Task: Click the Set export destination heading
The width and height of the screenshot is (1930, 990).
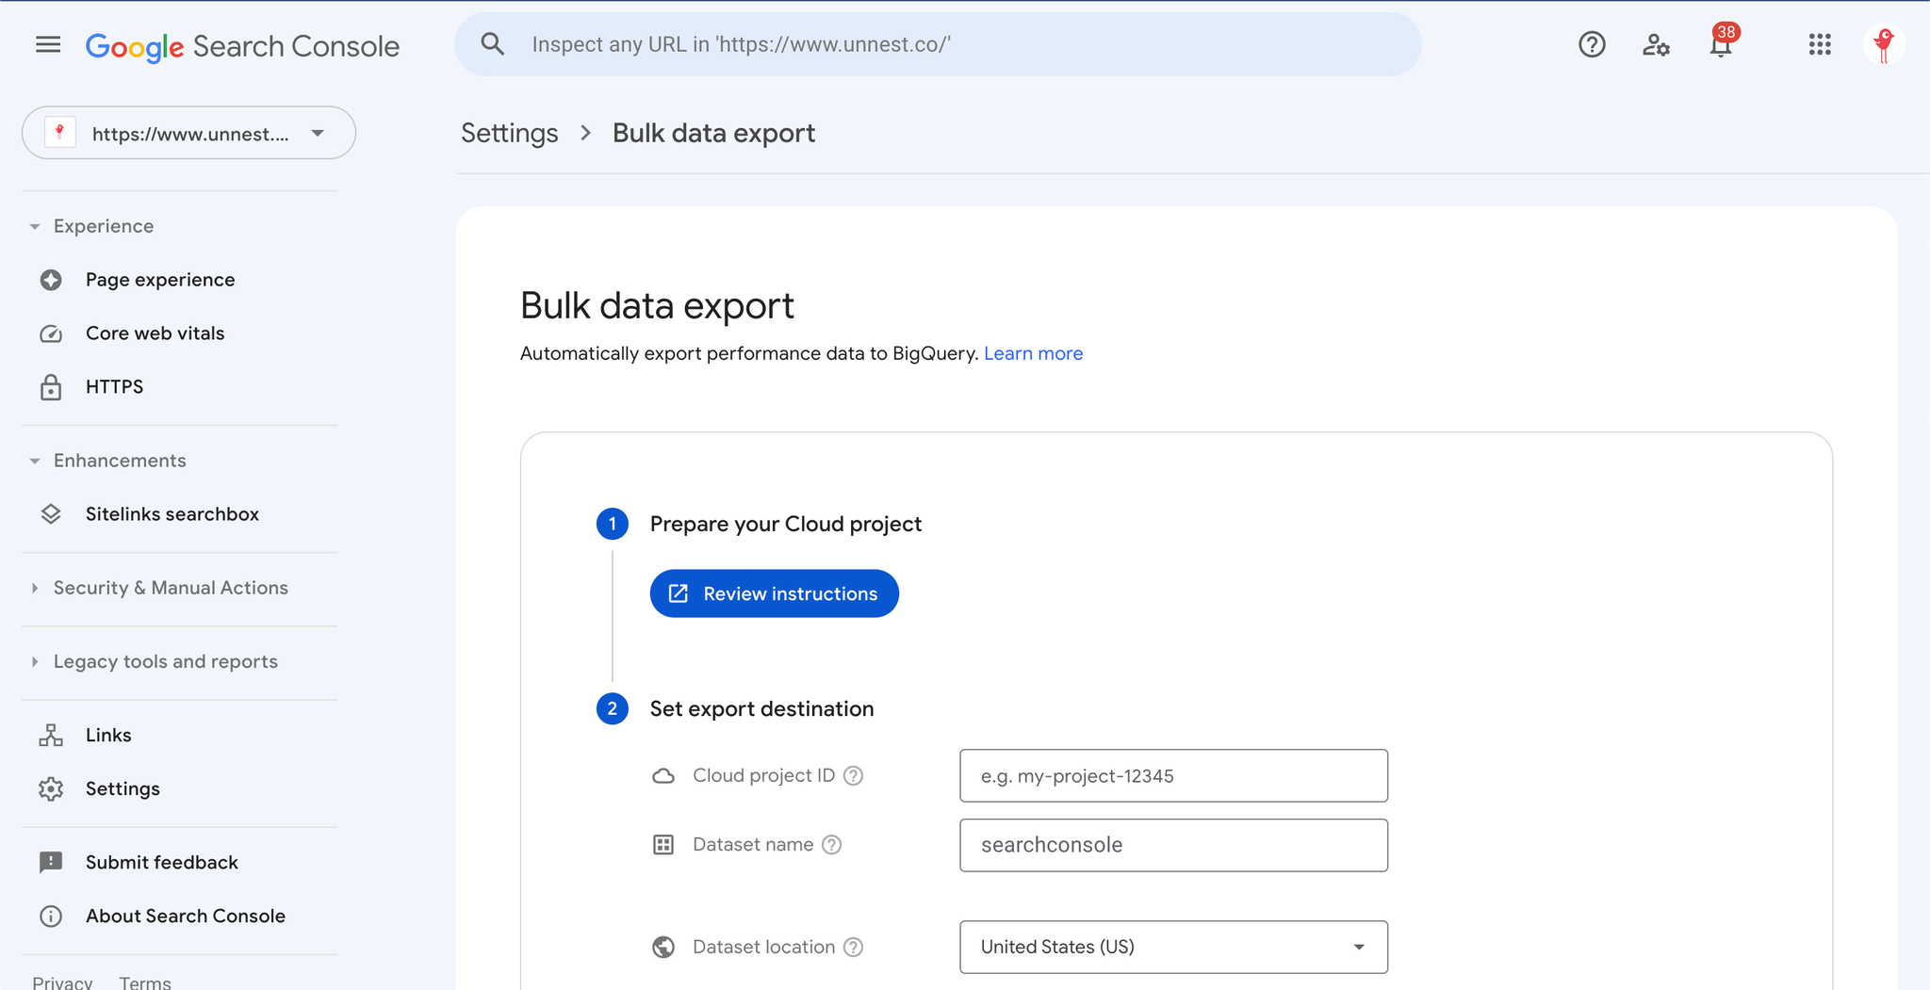Action: (761, 708)
